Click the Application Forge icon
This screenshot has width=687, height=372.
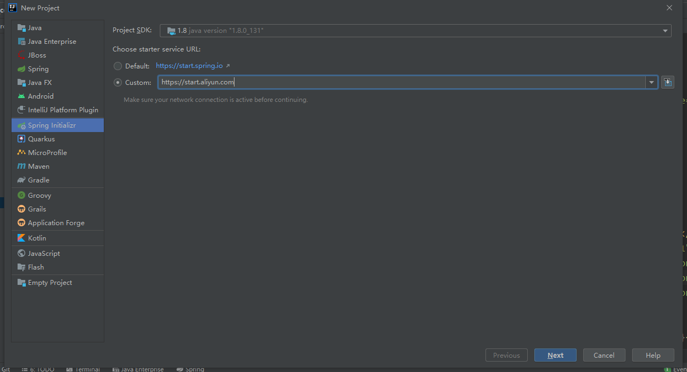coord(21,222)
